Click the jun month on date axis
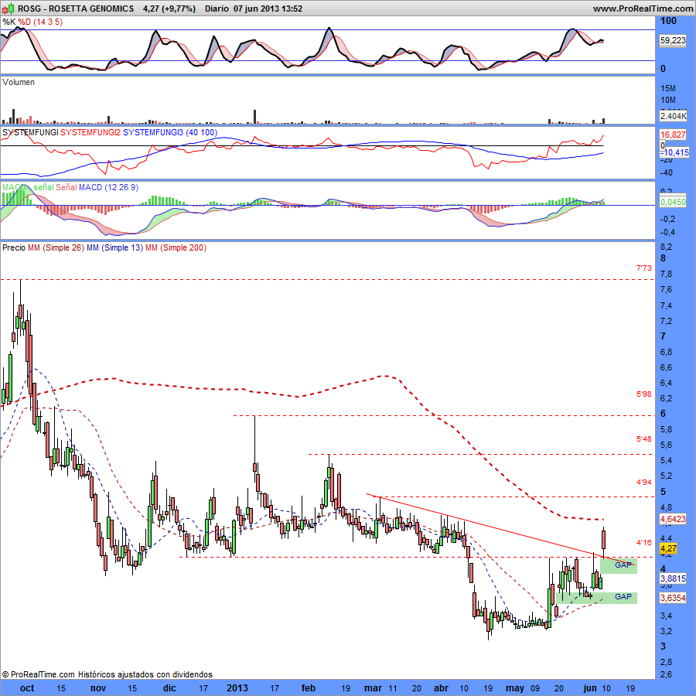Image resolution: width=696 pixels, height=696 pixels. tap(590, 688)
